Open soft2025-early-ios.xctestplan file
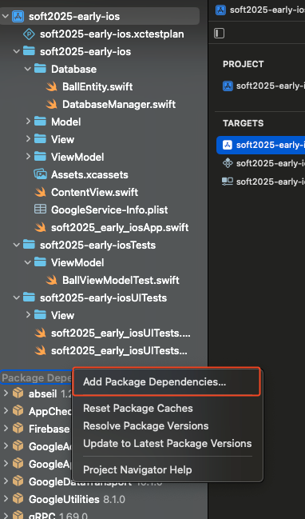The height and width of the screenshot is (519, 305). pyautogui.click(x=112, y=34)
